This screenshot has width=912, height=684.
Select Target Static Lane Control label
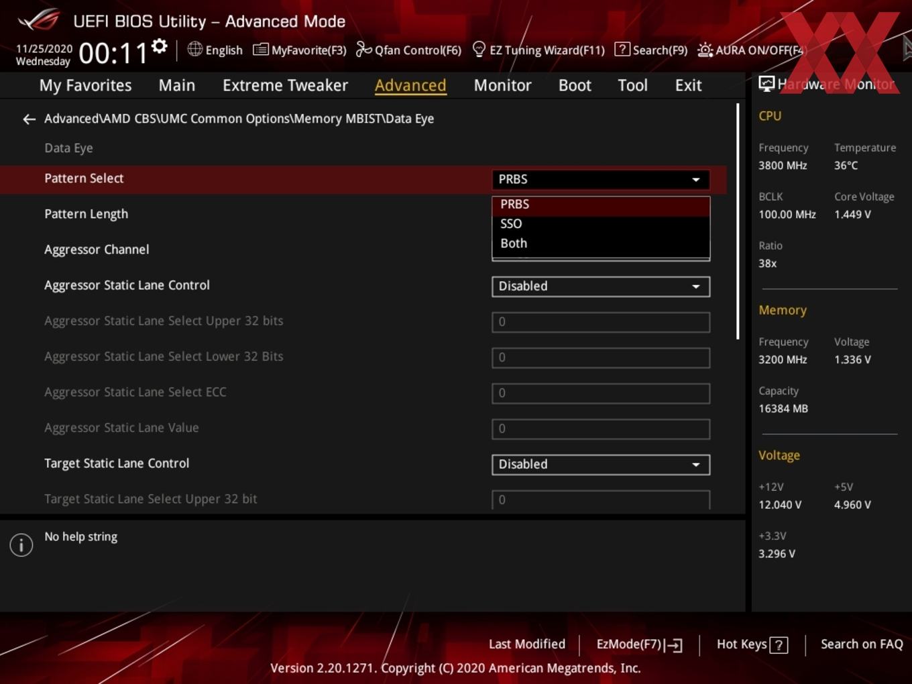point(117,463)
